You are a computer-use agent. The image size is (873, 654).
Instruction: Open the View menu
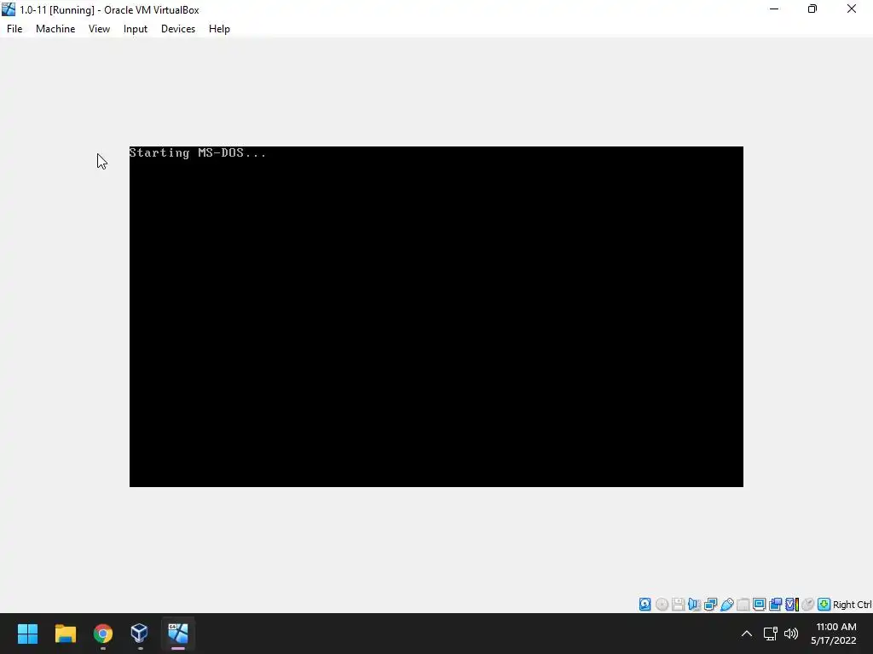coord(99,29)
